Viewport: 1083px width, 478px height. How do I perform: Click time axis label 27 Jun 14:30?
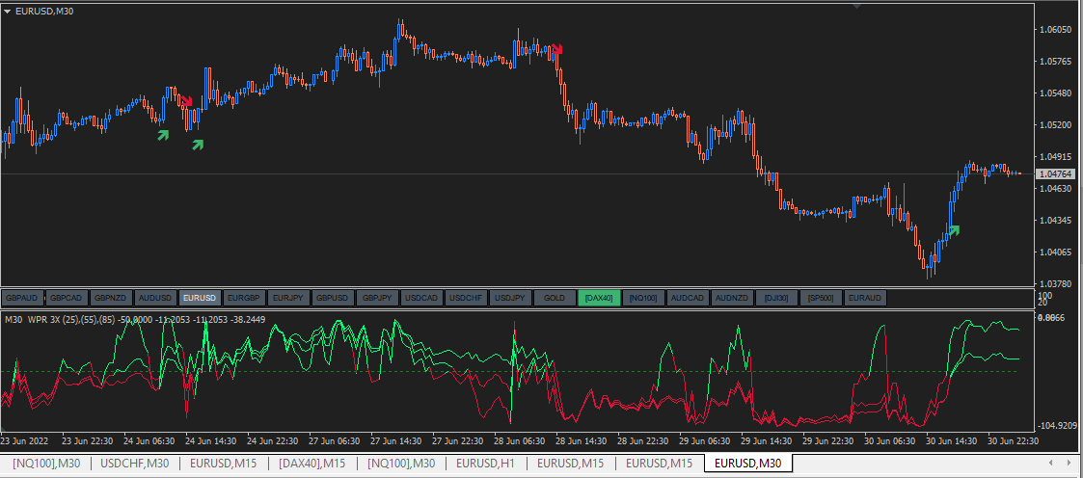click(395, 440)
